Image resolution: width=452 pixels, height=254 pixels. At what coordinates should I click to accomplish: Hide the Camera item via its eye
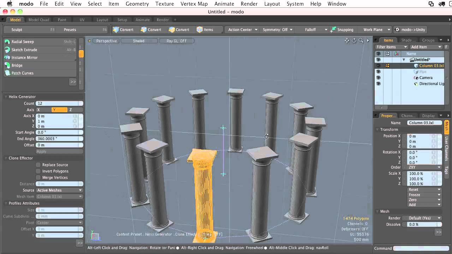(x=378, y=78)
